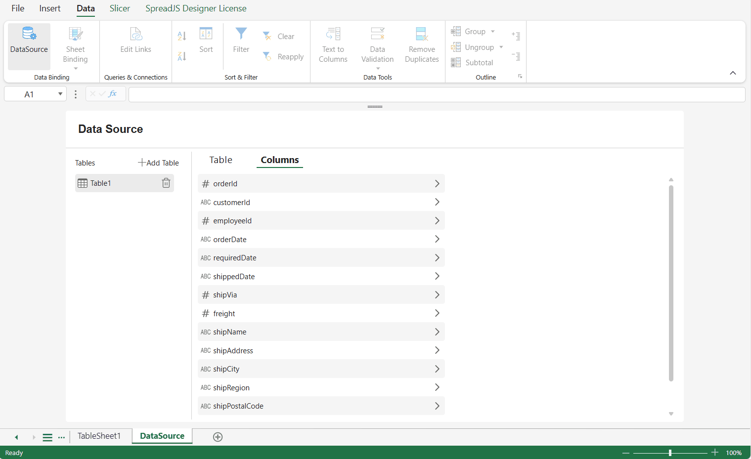Show outline detail icon
This screenshot has width=751, height=459.
[x=516, y=36]
